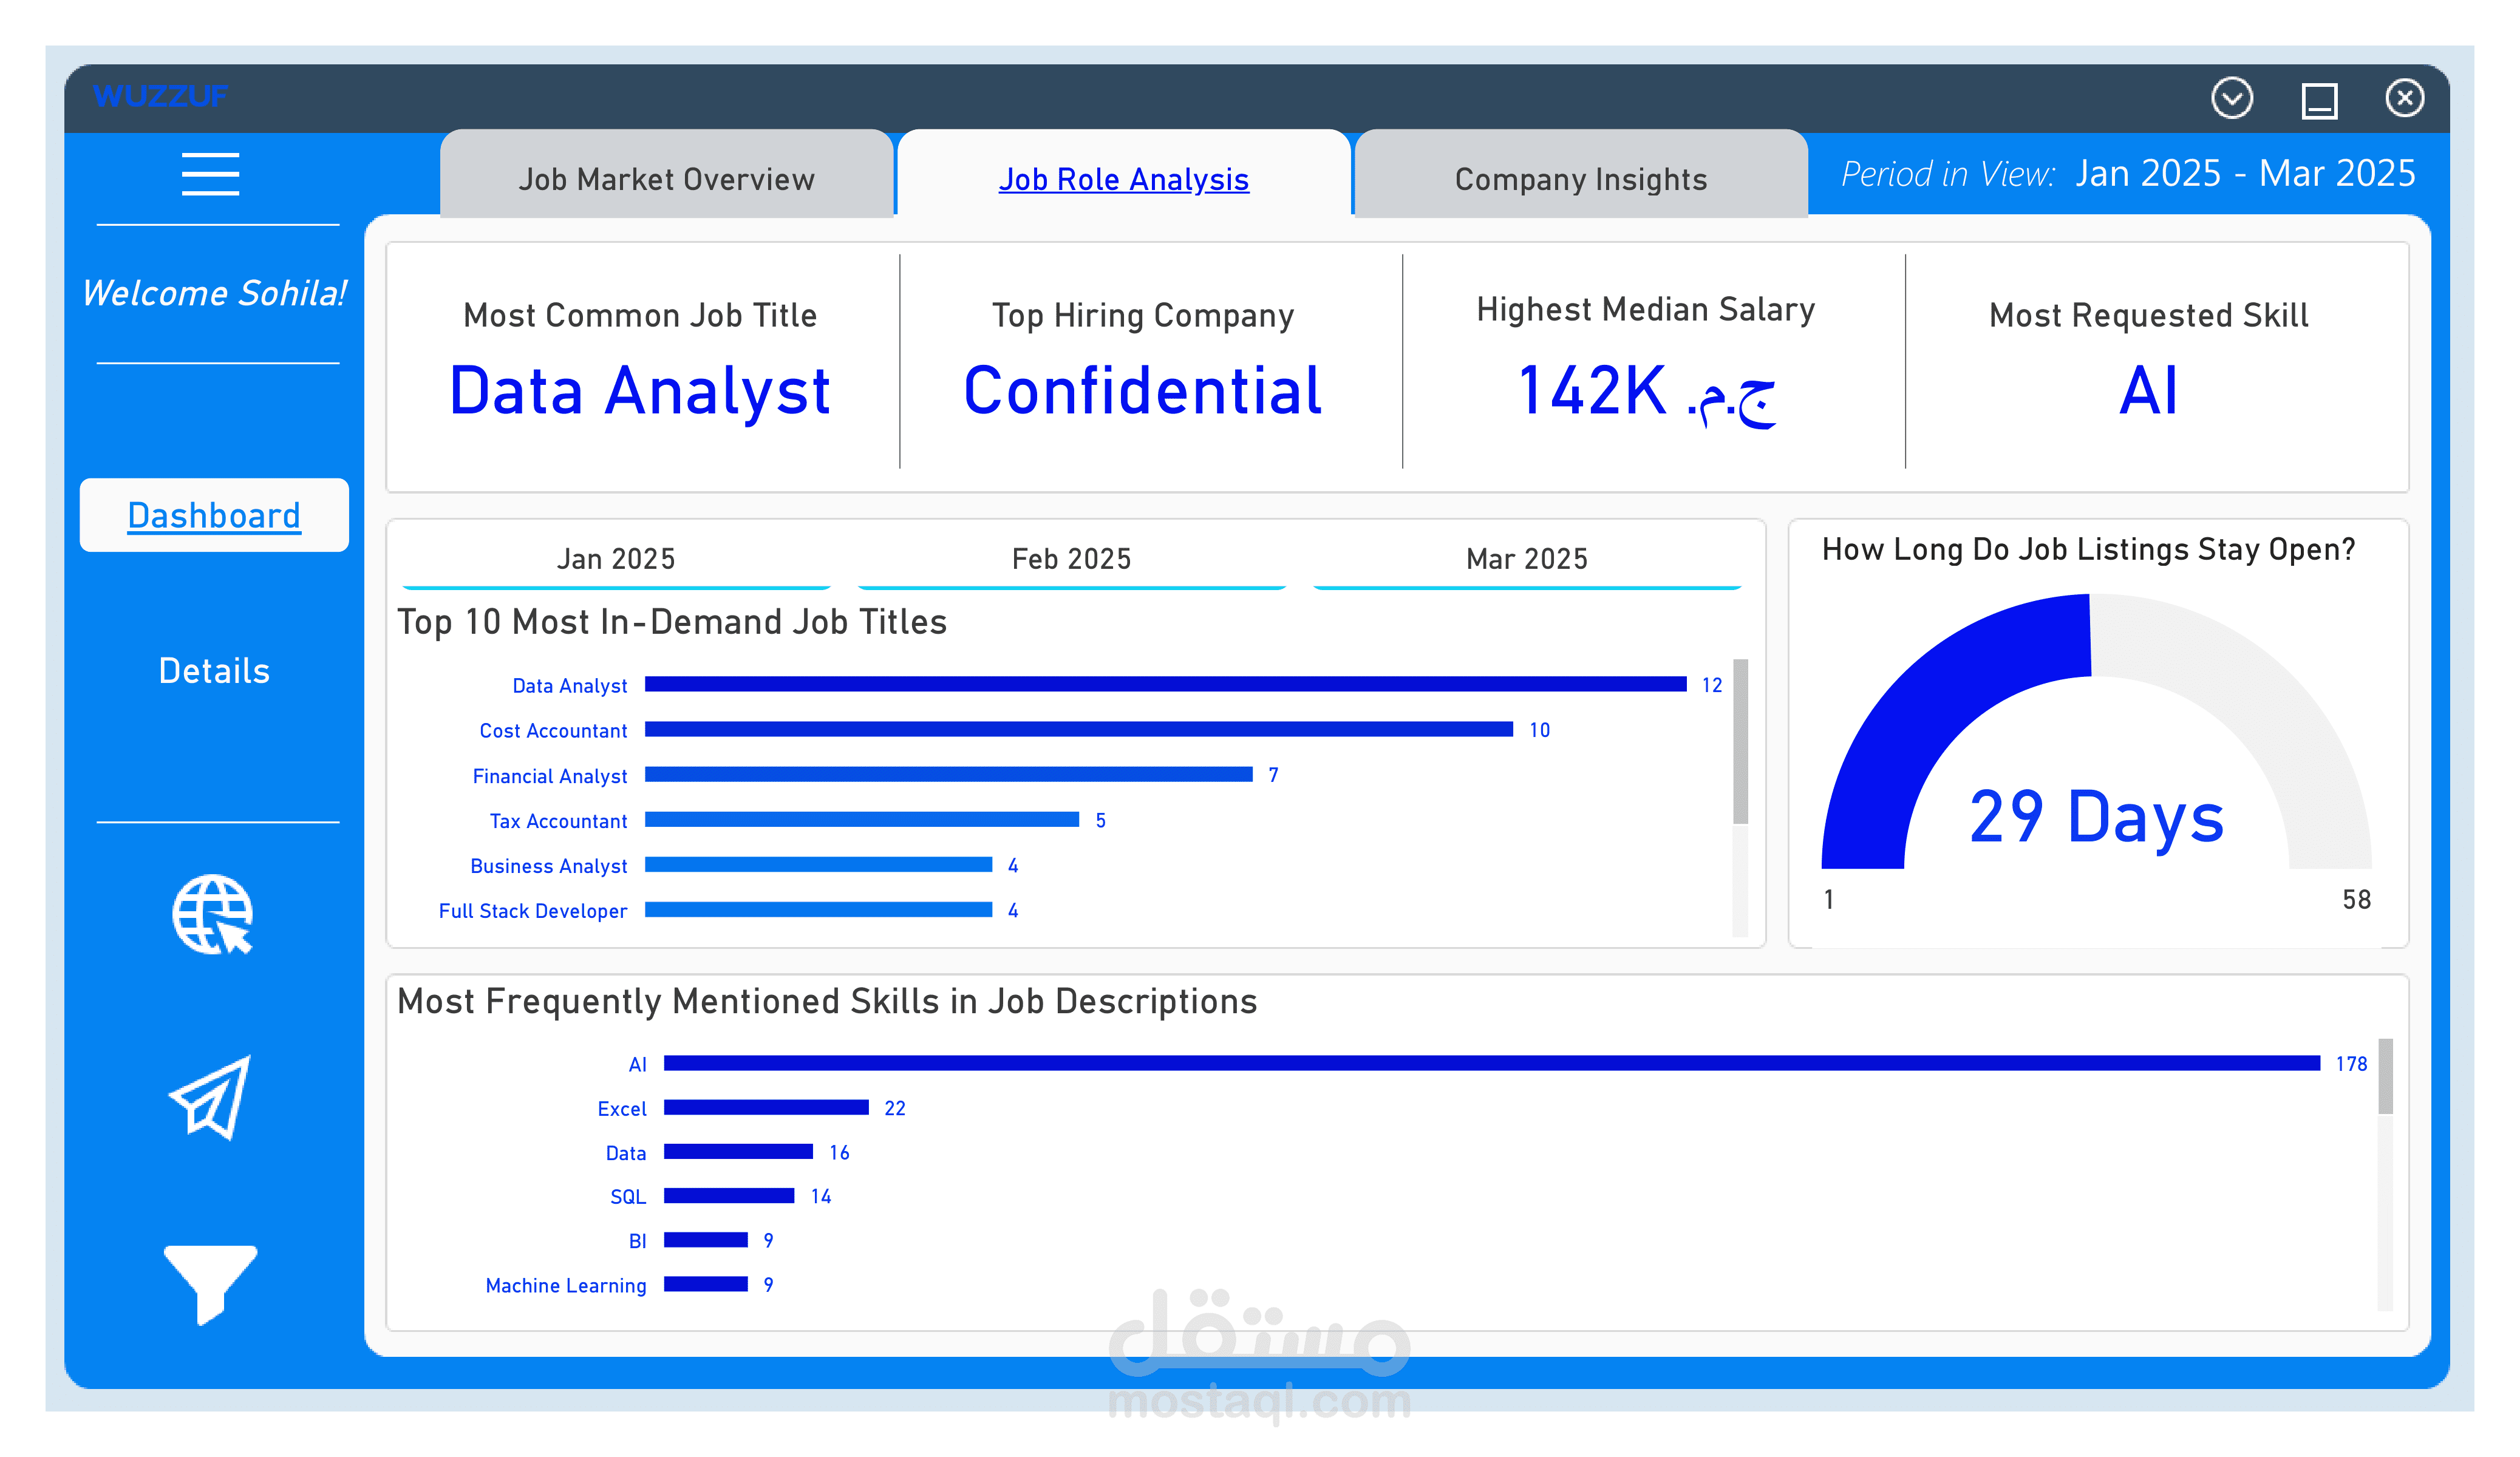The width and height of the screenshot is (2520, 1457).
Task: Click the globe website icon
Action: pos(212,914)
